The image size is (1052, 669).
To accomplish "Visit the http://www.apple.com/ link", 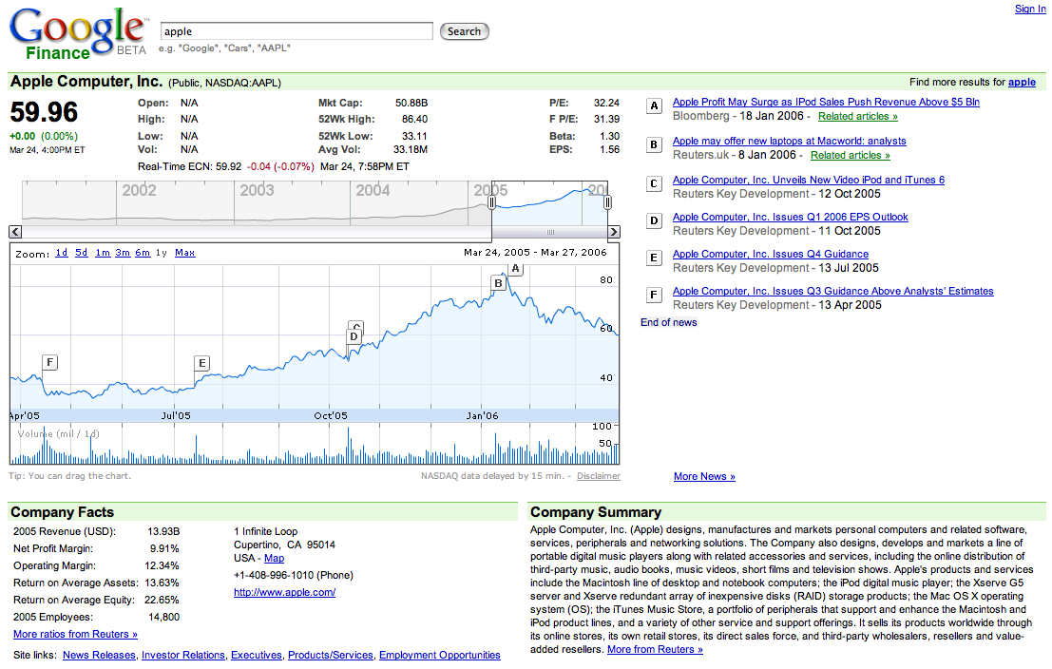I will coord(284,593).
